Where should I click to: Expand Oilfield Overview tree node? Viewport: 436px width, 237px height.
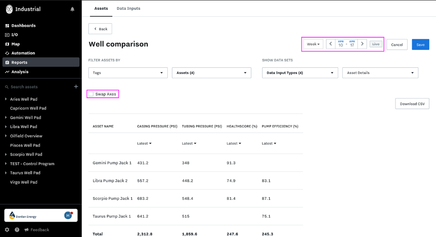(x=6, y=136)
